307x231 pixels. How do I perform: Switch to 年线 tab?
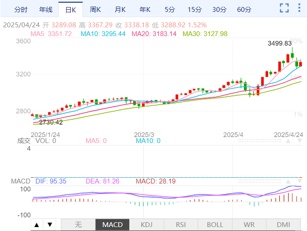click(45, 9)
